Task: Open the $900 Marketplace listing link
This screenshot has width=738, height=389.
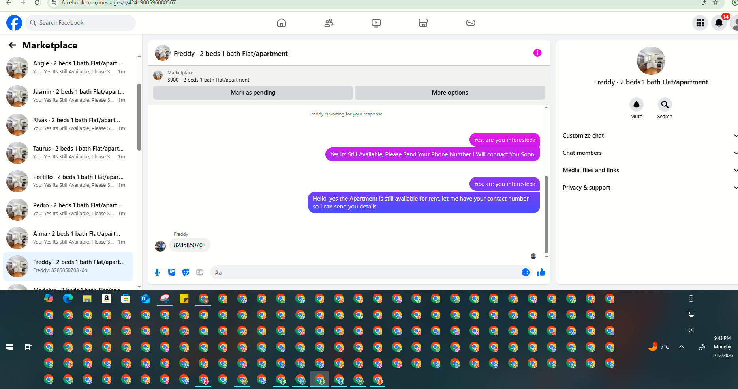Action: 208,80
